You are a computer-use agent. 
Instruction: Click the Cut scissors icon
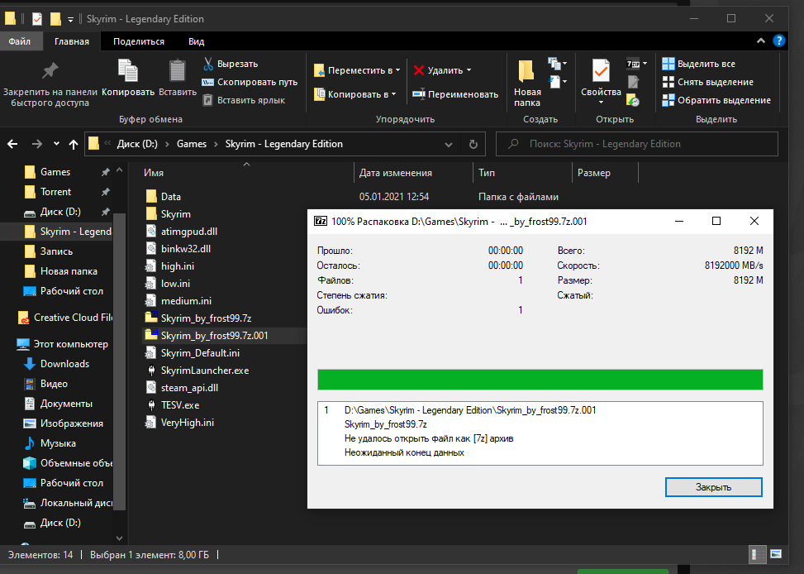209,64
